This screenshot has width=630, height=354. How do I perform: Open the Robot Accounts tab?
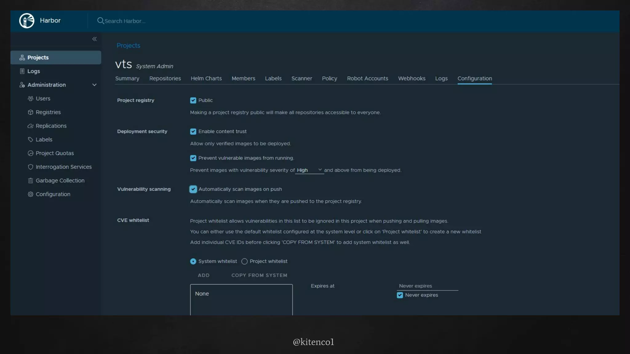point(367,79)
